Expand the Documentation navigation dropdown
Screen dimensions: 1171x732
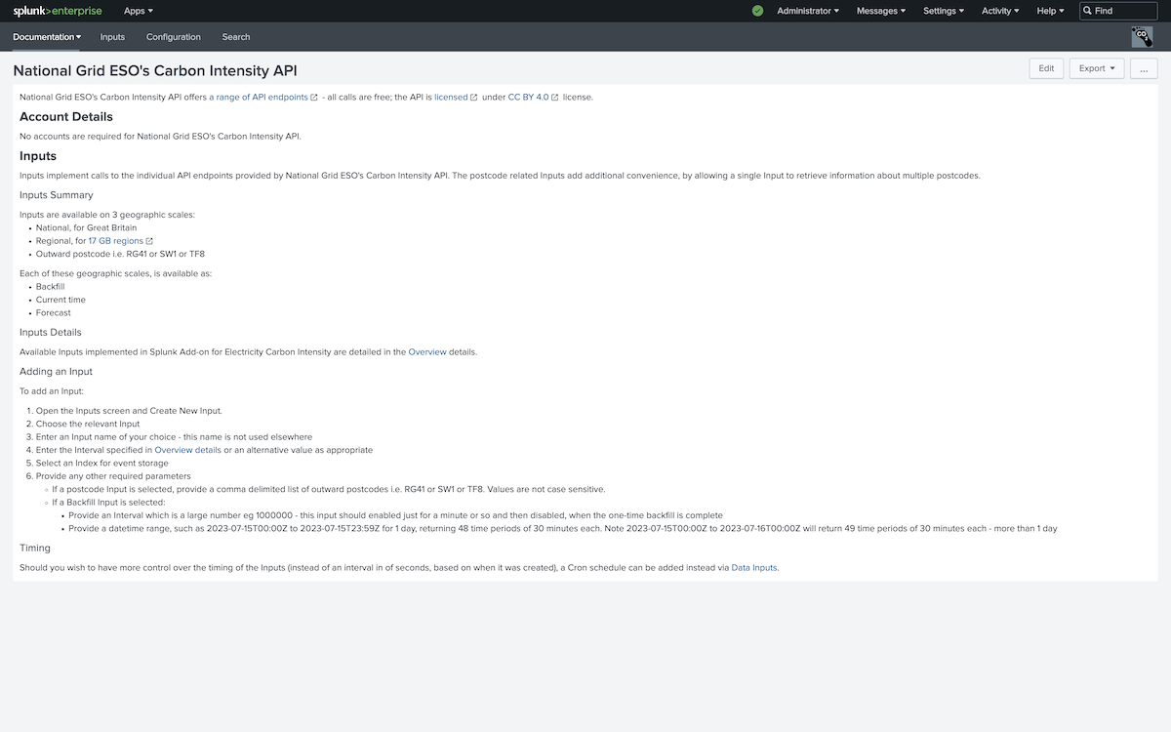pyautogui.click(x=47, y=37)
